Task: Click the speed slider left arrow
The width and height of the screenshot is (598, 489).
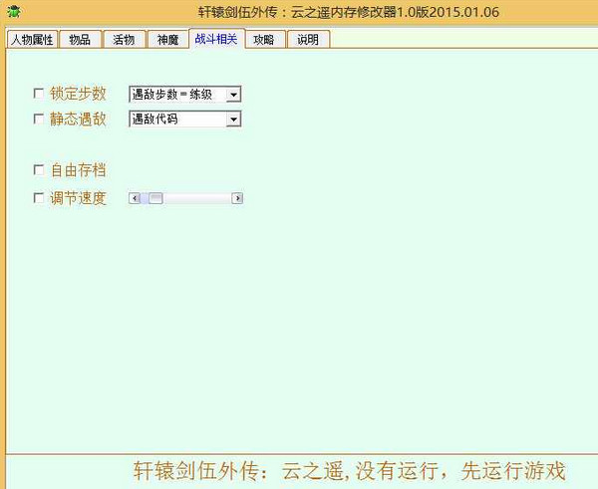Action: tap(135, 198)
